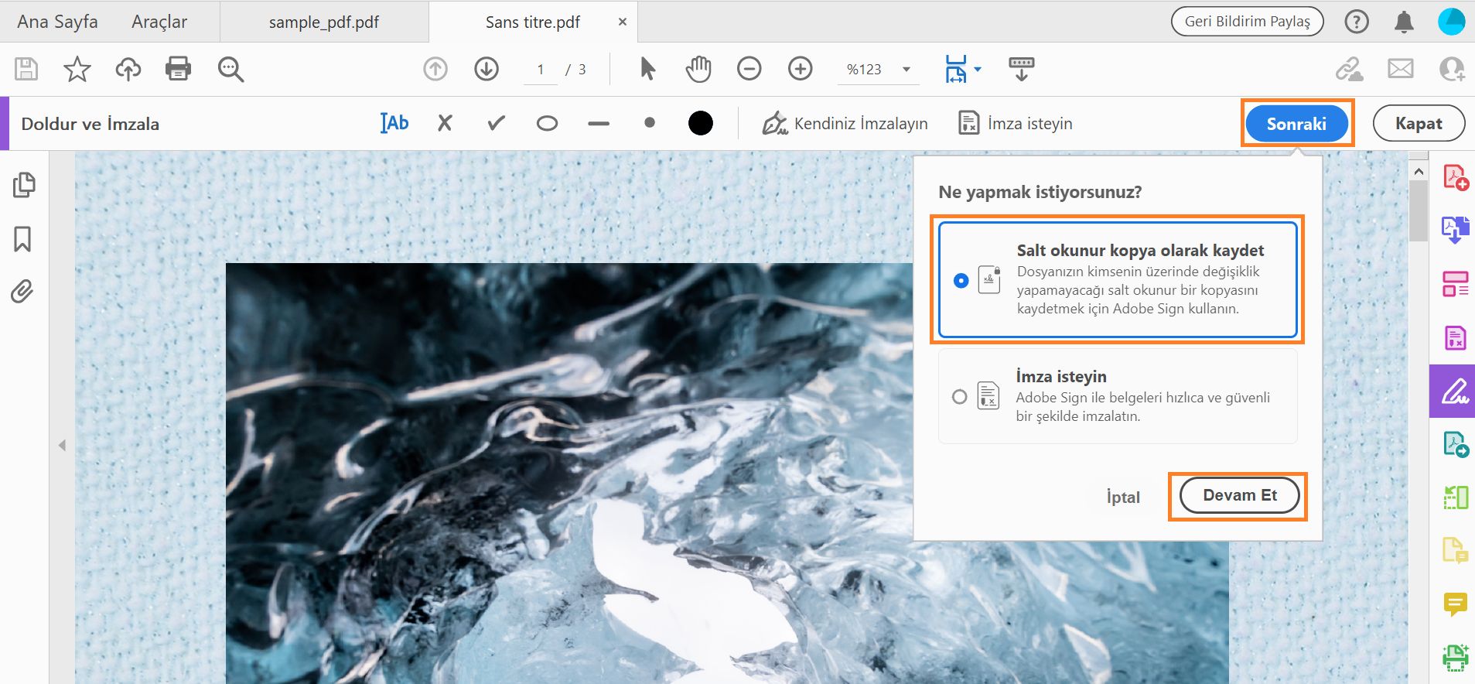Open Fill and Sign purple tool in sidebar
The image size is (1475, 684).
1453,392
